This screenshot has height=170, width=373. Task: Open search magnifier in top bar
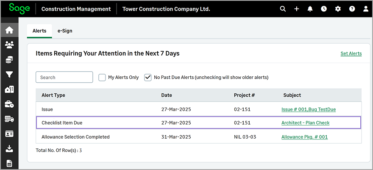point(283,9)
